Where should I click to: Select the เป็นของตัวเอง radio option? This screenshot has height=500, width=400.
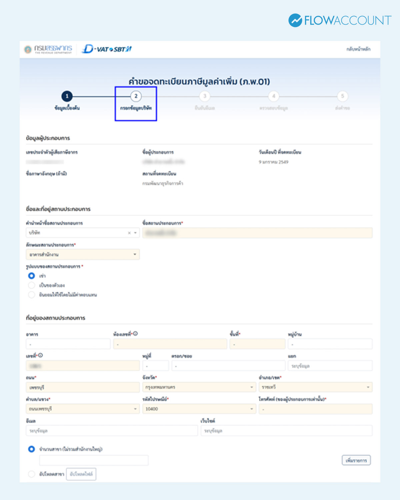(32, 285)
